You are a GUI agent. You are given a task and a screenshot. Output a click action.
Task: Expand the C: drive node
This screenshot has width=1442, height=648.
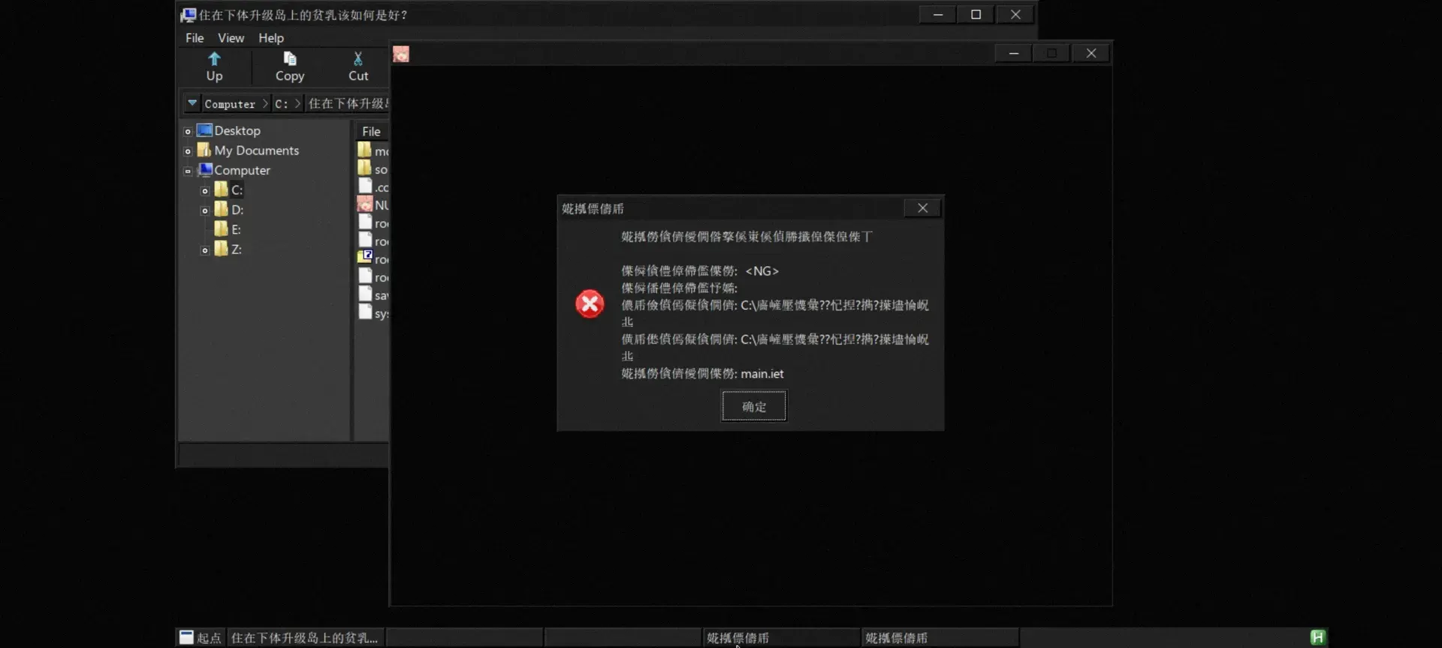(x=204, y=191)
